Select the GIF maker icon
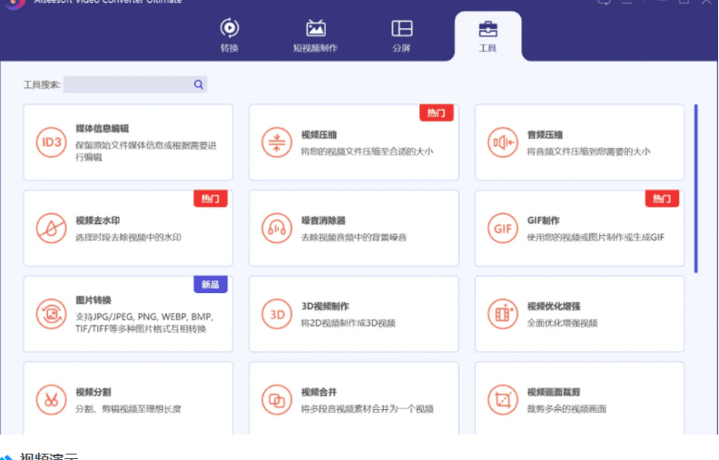719x460 pixels. 501,227
